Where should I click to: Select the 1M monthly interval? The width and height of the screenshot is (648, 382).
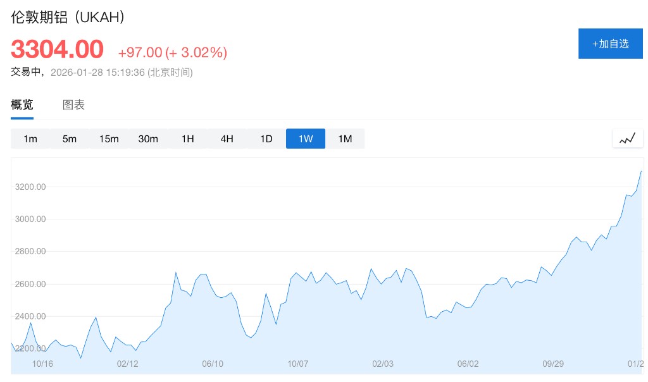coord(345,139)
